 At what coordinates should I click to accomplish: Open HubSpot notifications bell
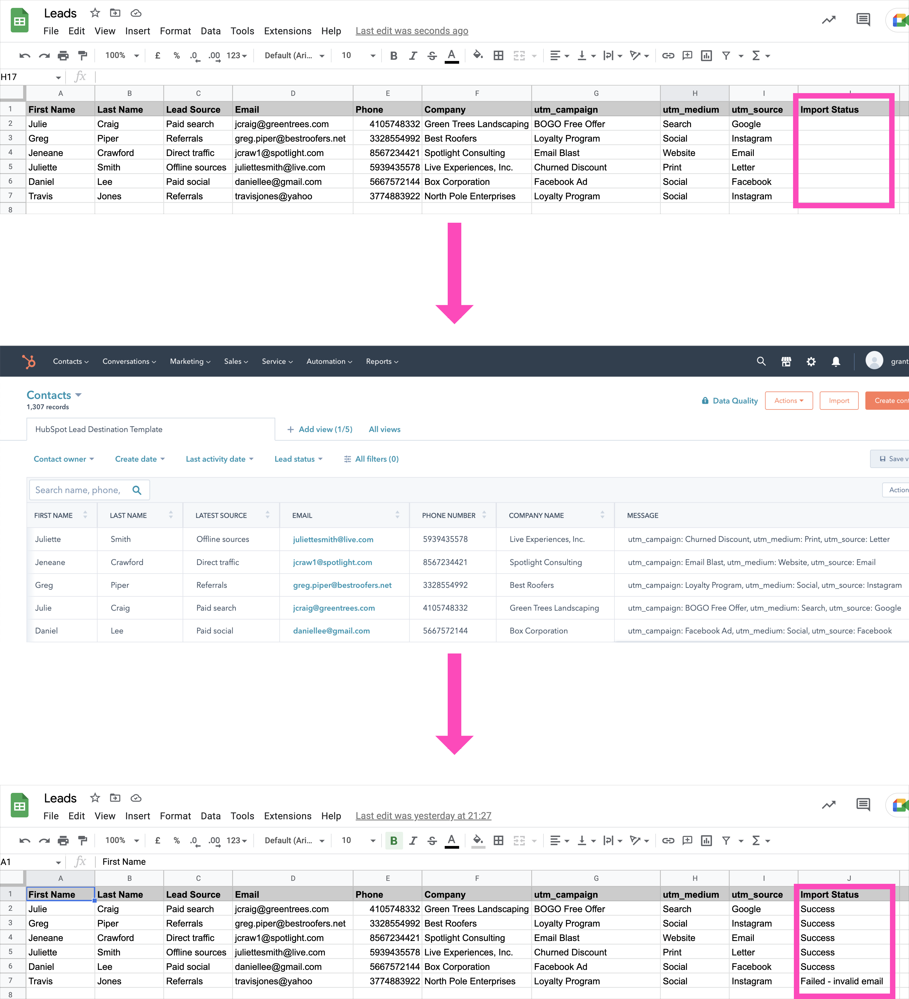(x=836, y=362)
